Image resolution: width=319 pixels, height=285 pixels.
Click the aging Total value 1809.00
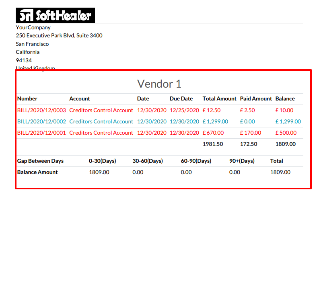click(x=280, y=172)
